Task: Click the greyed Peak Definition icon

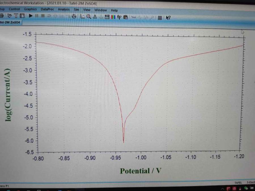Action: (x=101, y=17)
